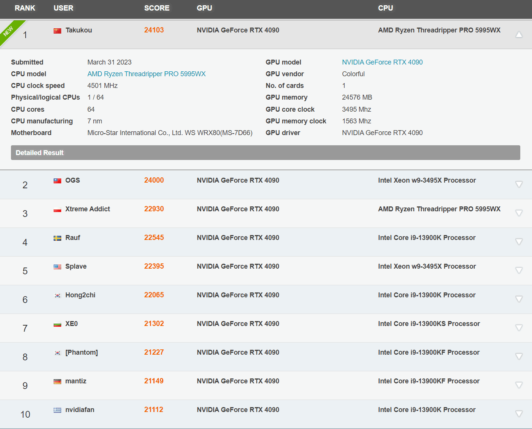The width and height of the screenshot is (532, 429).
Task: Expand the mantiz rank 9 row arrow
Action: point(519,385)
